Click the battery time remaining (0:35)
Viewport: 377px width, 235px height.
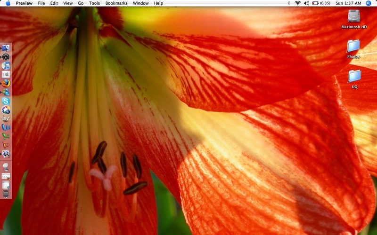325,3
